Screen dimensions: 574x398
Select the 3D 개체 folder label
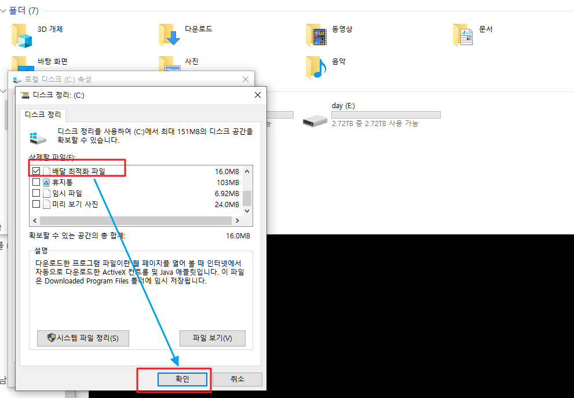click(x=50, y=29)
